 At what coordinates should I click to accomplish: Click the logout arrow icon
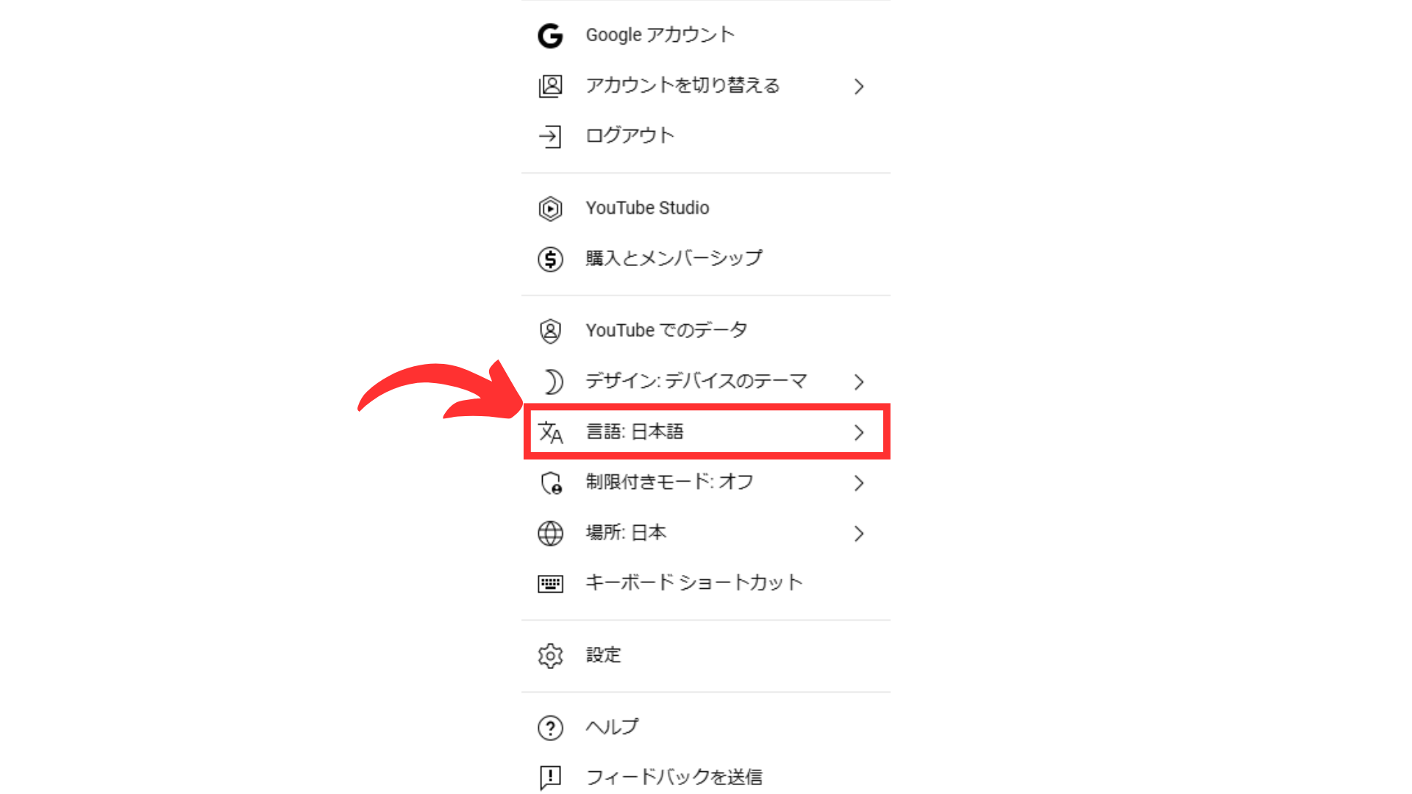(x=550, y=137)
